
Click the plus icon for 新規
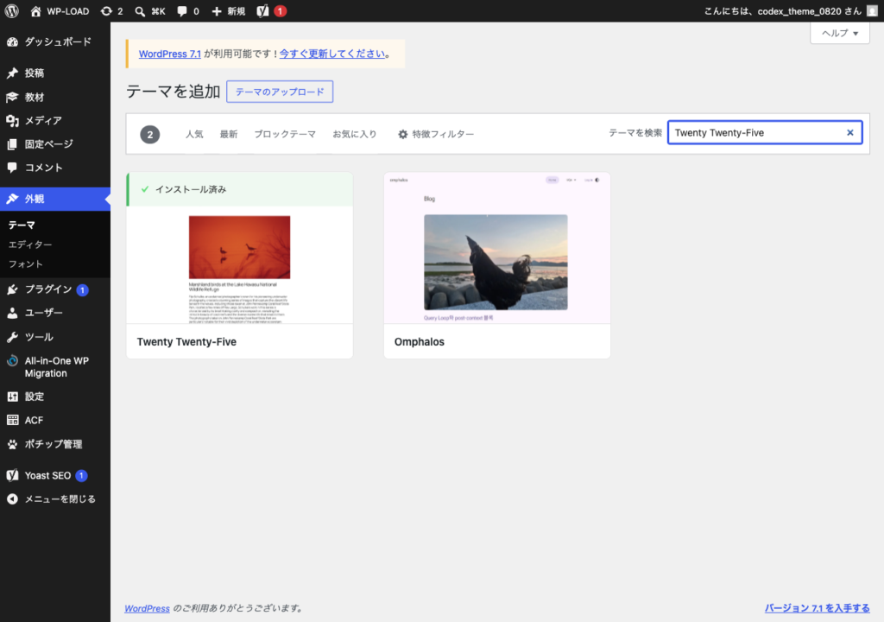point(217,11)
